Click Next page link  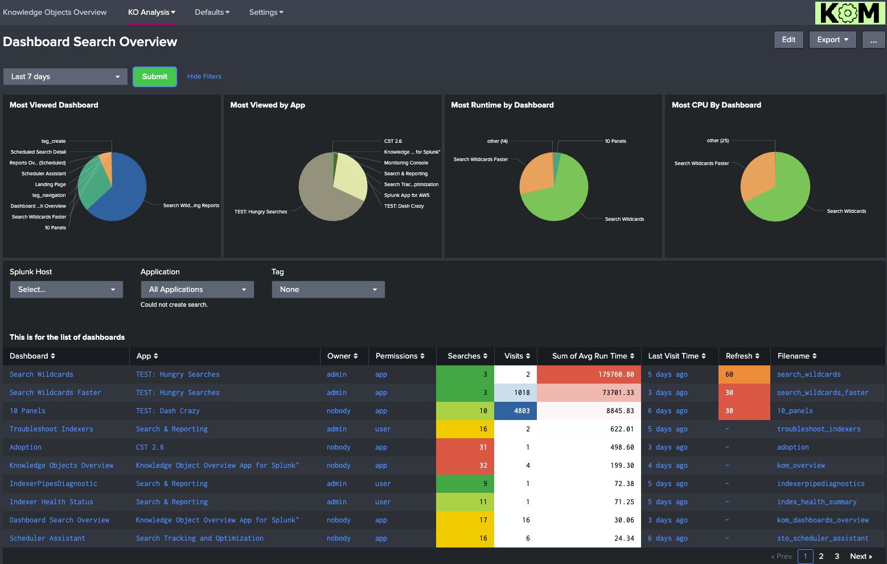[x=861, y=556]
